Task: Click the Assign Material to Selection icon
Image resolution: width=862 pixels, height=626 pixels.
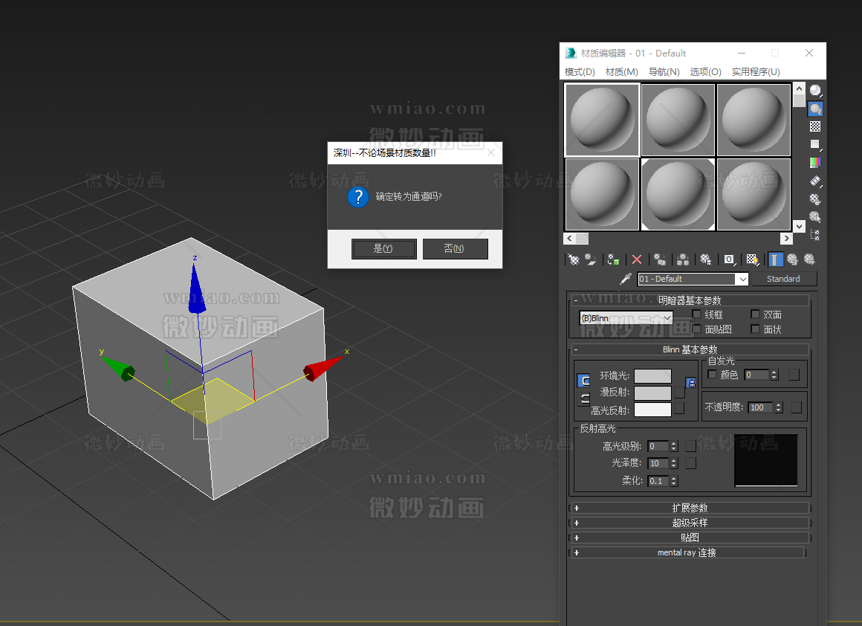Action: tap(614, 259)
